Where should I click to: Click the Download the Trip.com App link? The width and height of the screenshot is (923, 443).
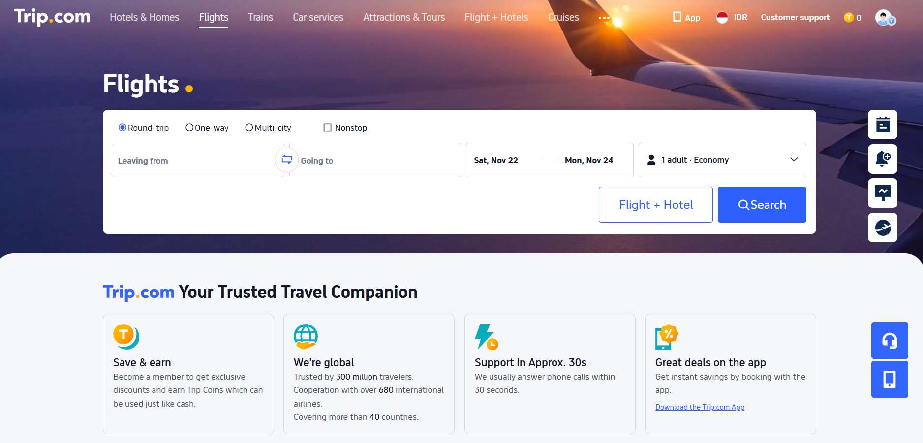coord(700,407)
